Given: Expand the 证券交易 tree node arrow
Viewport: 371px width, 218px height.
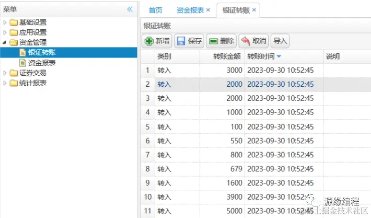Looking at the screenshot, I should tap(5, 73).
